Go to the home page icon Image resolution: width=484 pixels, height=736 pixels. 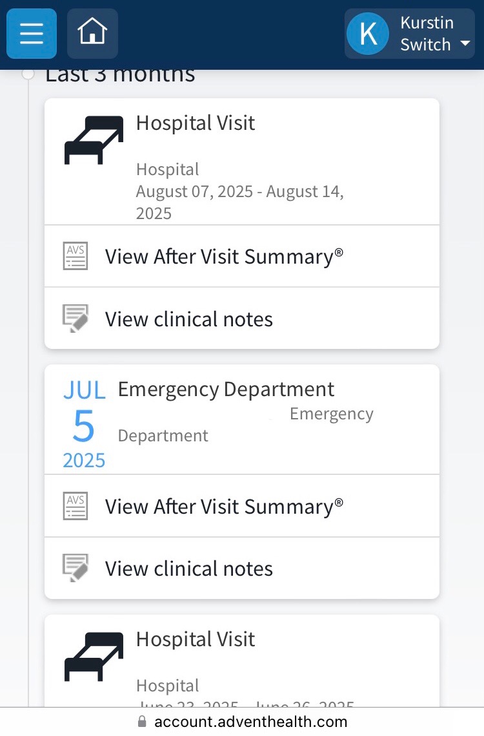(92, 34)
